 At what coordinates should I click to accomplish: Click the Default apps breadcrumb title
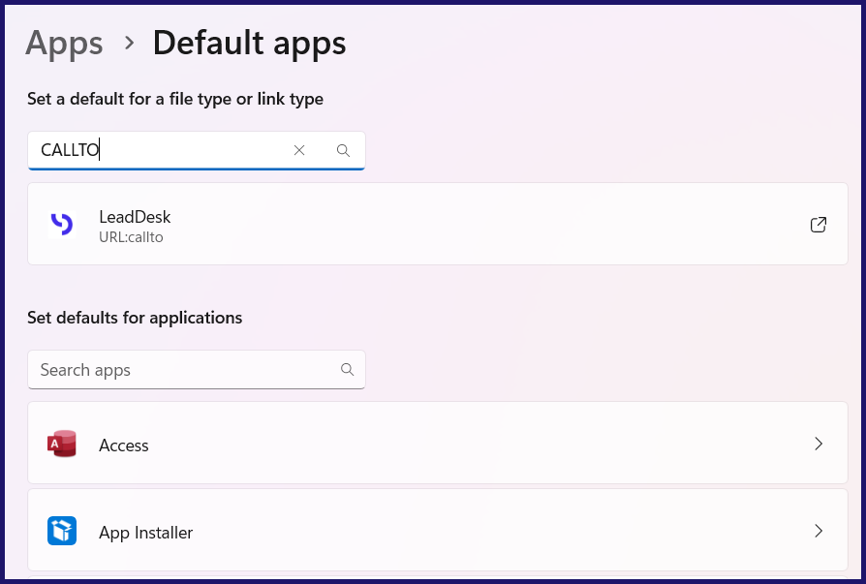pyautogui.click(x=249, y=45)
